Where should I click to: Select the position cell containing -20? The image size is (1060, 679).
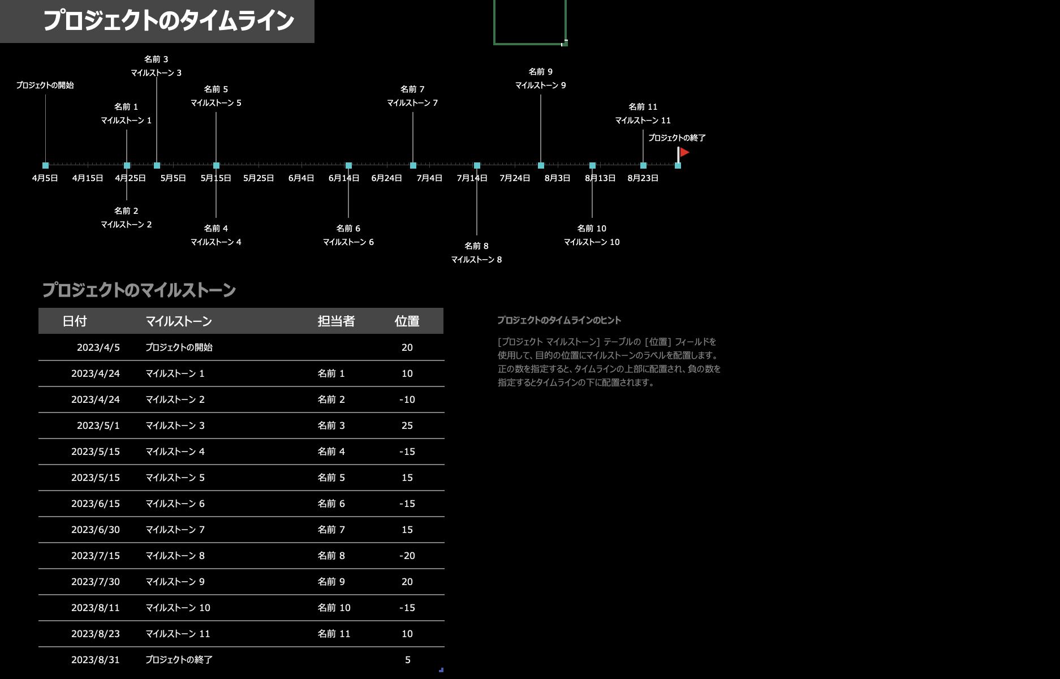[407, 556]
